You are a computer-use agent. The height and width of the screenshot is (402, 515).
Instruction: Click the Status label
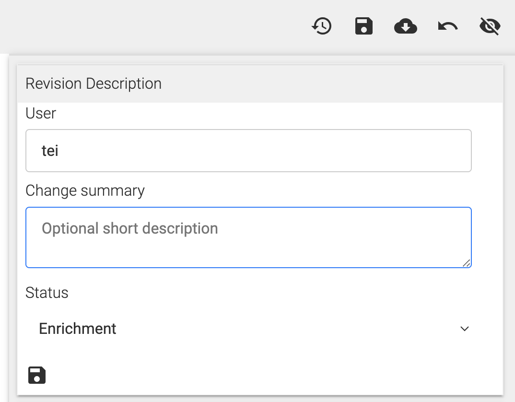[x=47, y=293]
